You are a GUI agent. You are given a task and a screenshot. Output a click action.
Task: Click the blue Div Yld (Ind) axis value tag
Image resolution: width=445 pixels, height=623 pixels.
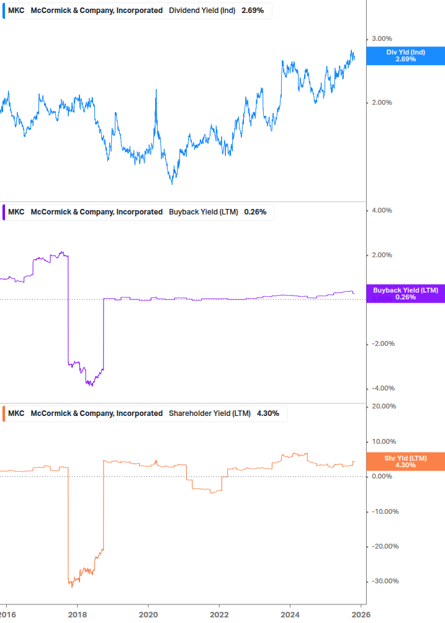pyautogui.click(x=405, y=56)
